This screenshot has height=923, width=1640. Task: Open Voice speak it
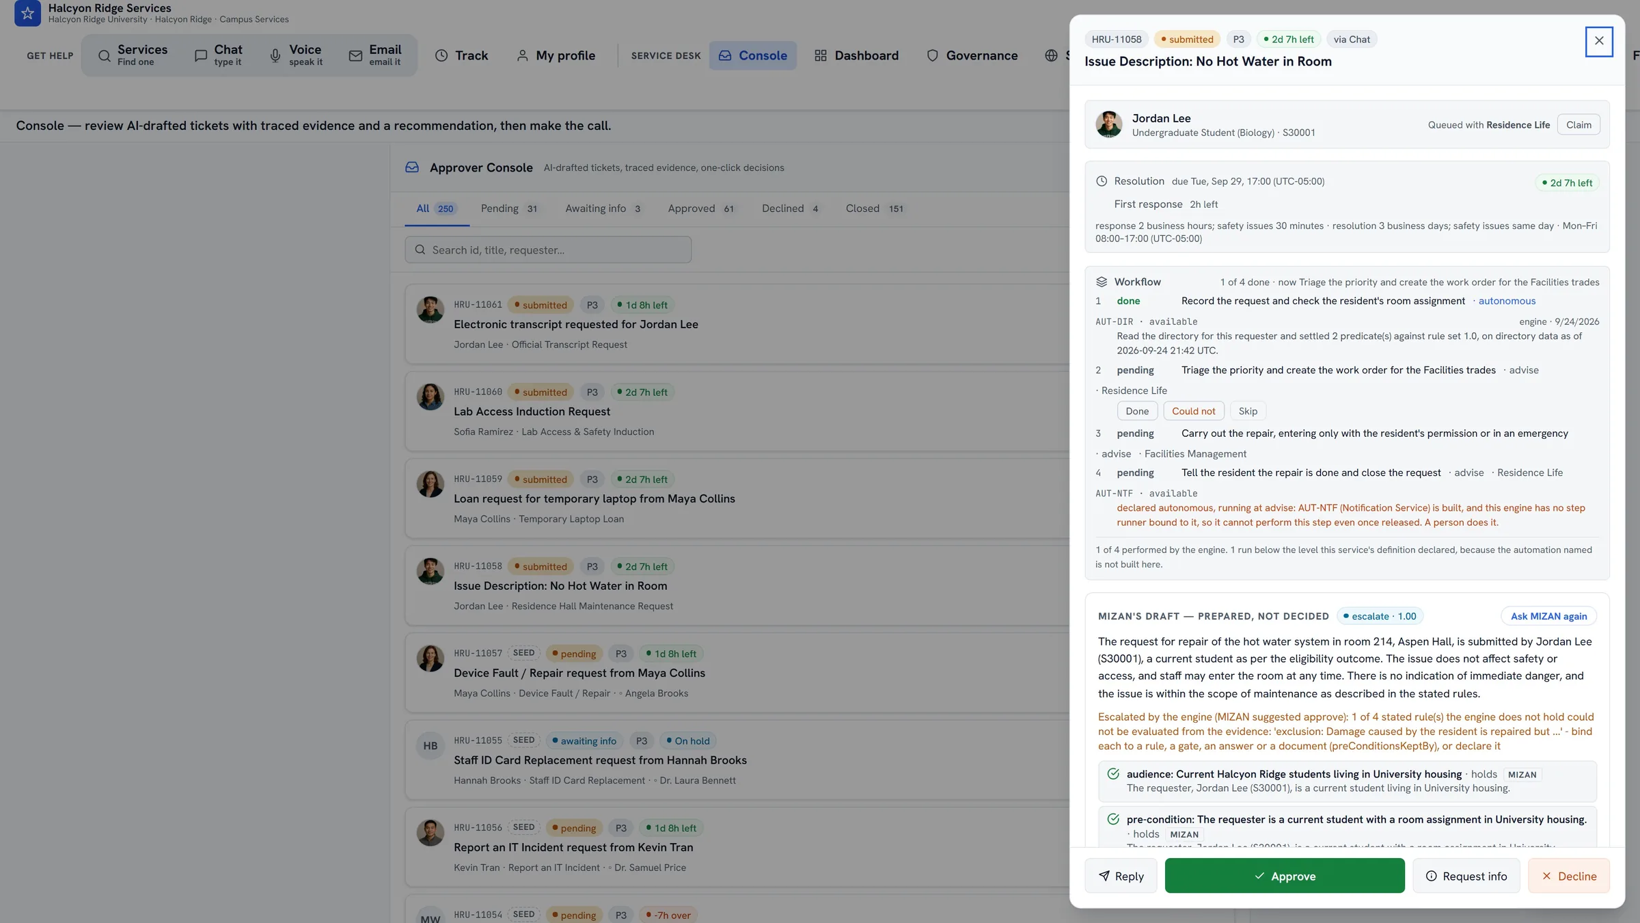[x=296, y=55]
